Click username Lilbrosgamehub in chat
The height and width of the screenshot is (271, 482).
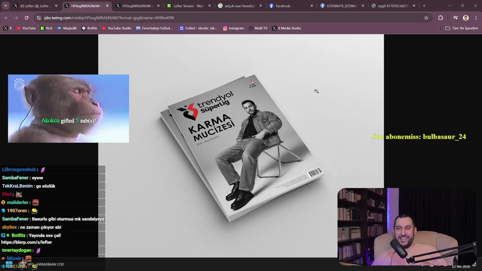[x=19, y=170]
